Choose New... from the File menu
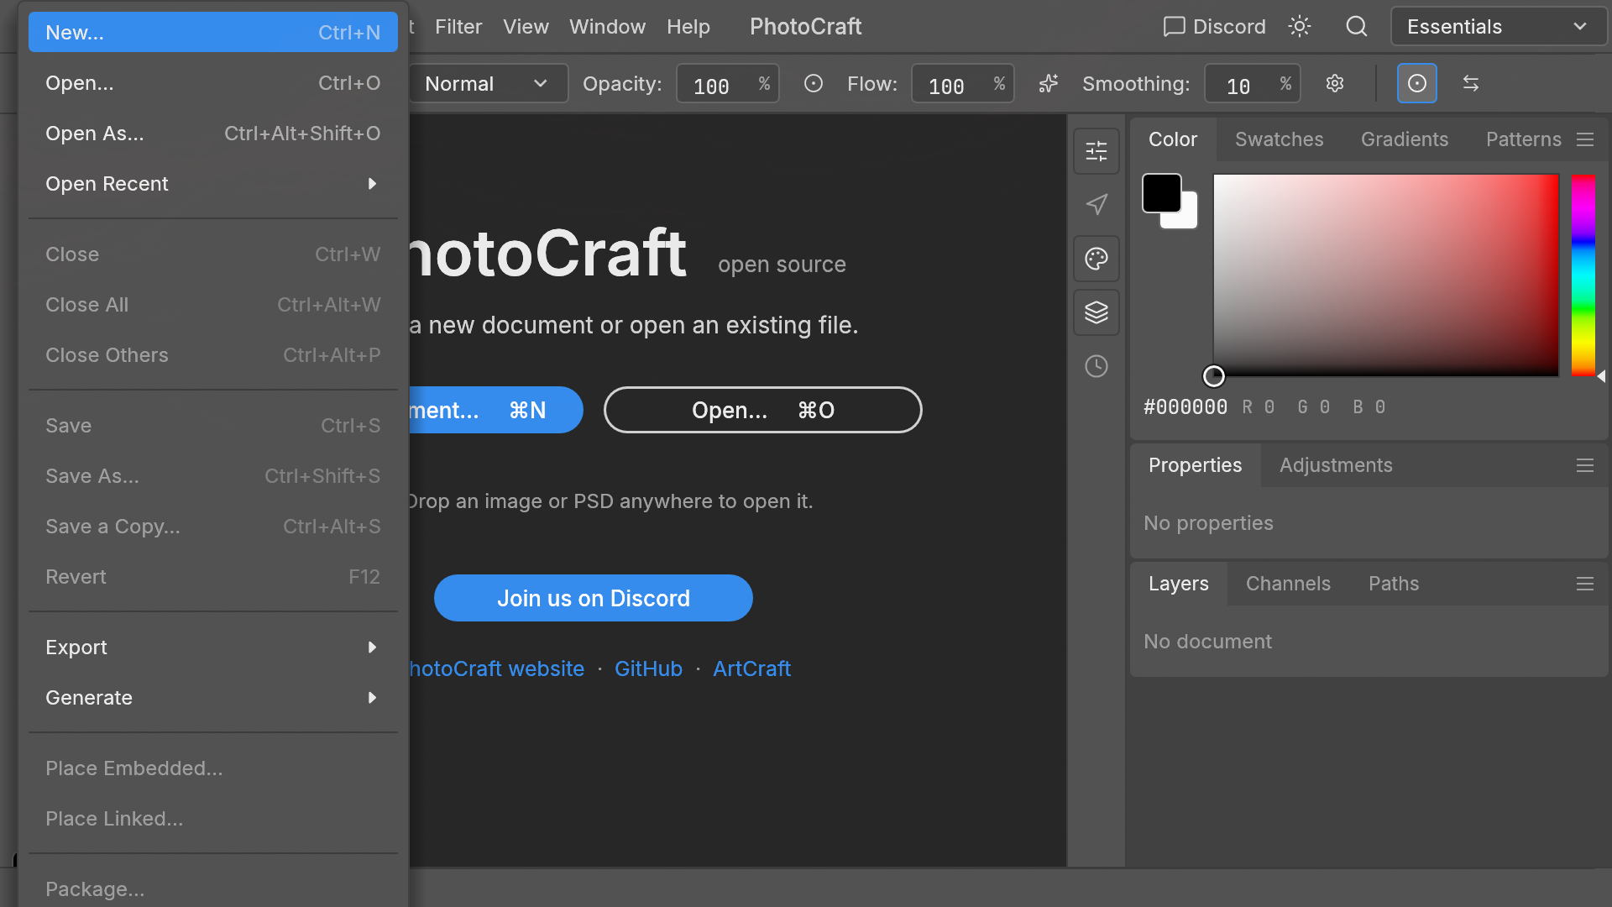Viewport: 1612px width, 907px height. [213, 33]
